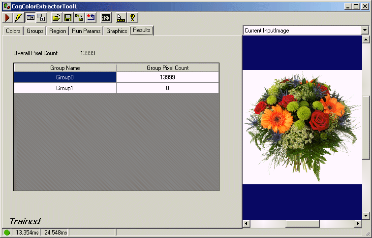Image resolution: width=372 pixels, height=238 pixels.
Task: Toggle the local tool display icon
Action: click(30, 18)
